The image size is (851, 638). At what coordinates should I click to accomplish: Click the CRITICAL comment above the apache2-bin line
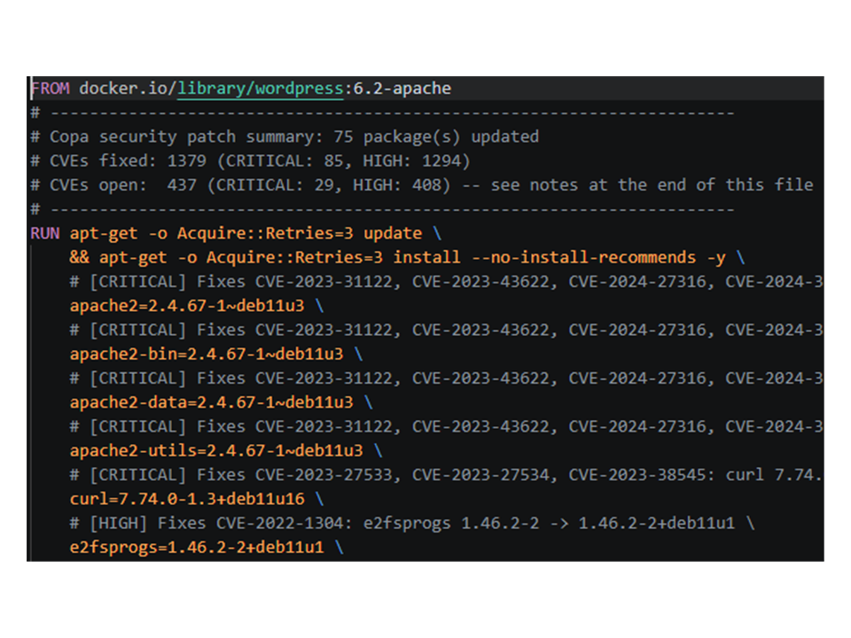coord(446,330)
